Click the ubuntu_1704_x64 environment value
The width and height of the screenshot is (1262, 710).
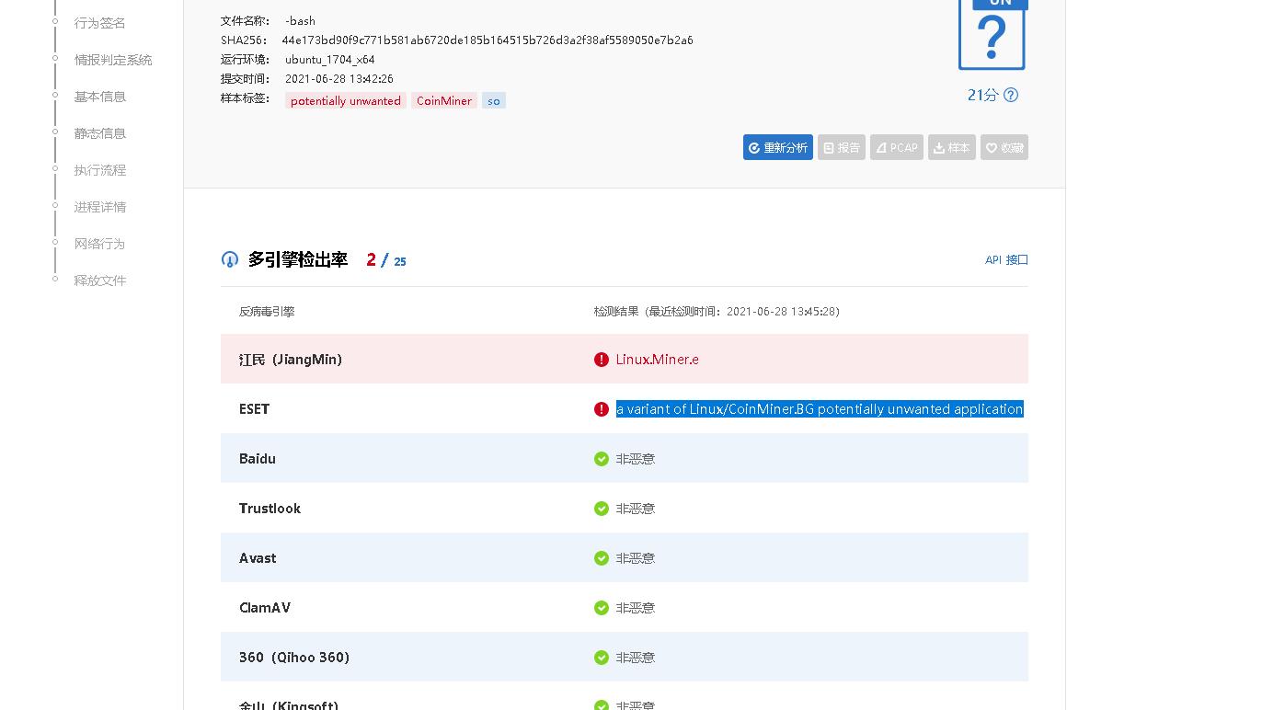(x=330, y=60)
